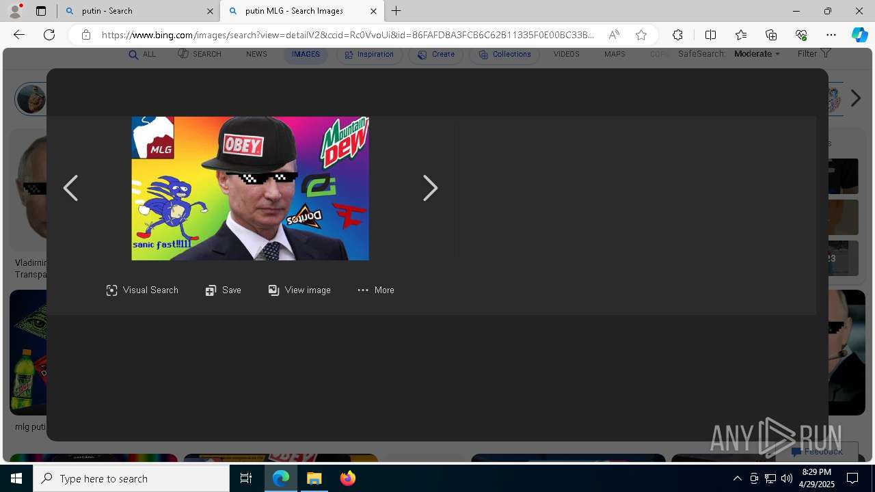
Task: Go to NEWS results tab
Action: tap(256, 54)
